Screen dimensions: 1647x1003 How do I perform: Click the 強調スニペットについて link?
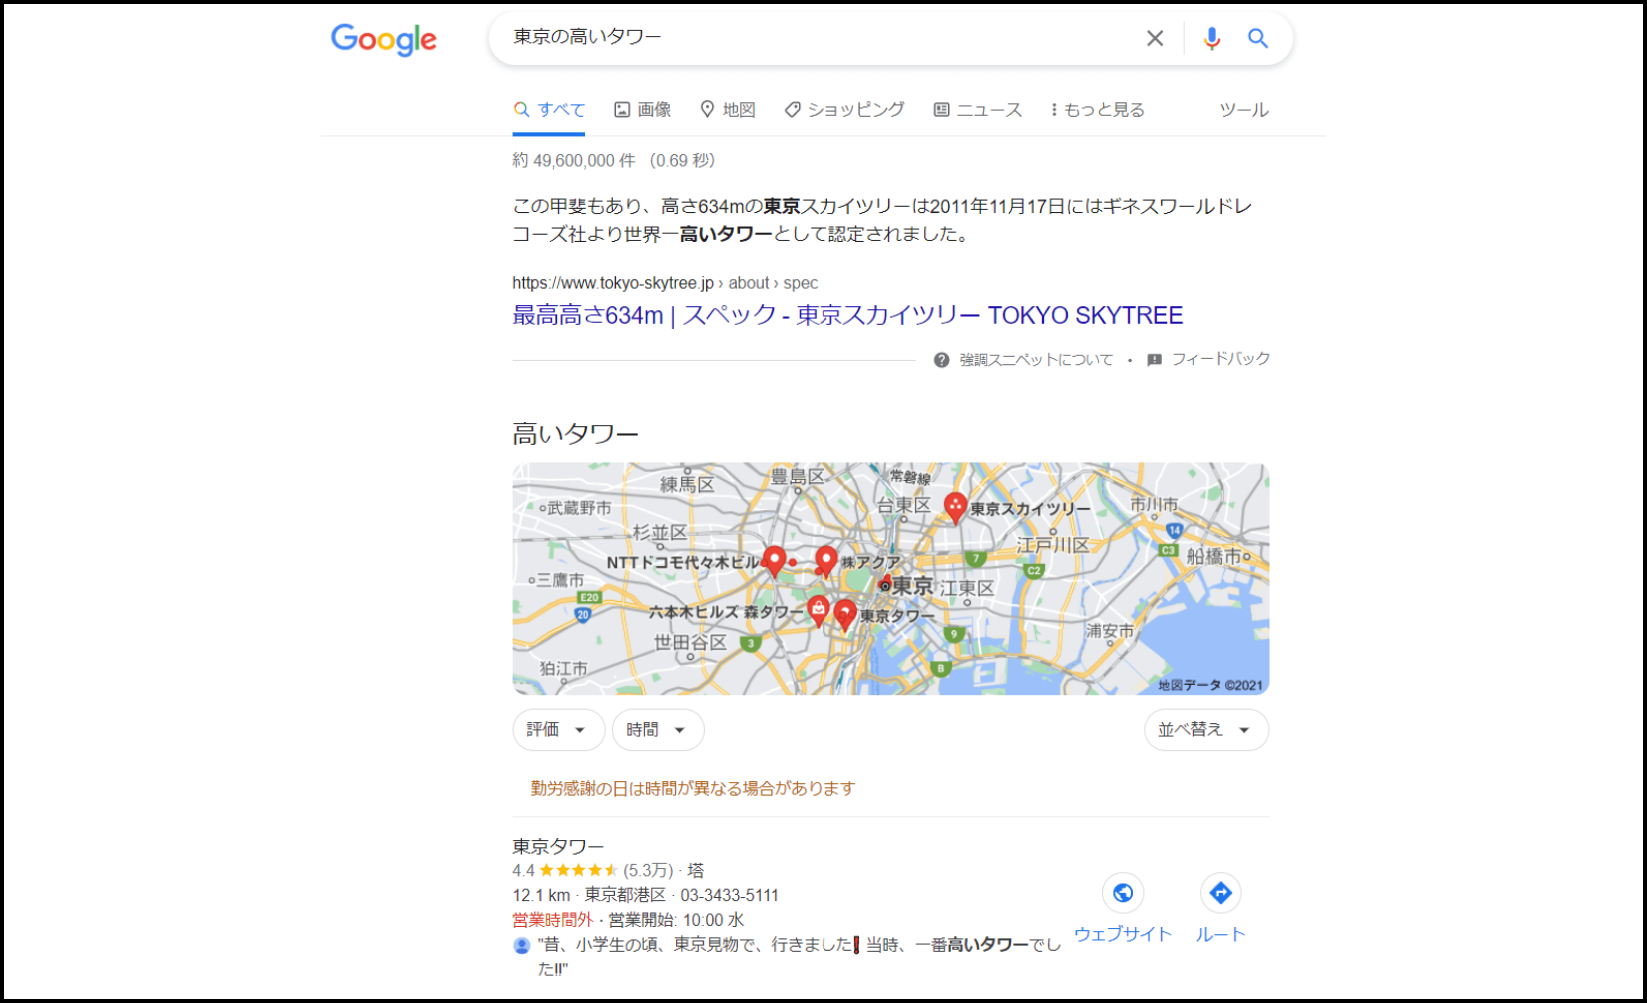pos(1036,360)
